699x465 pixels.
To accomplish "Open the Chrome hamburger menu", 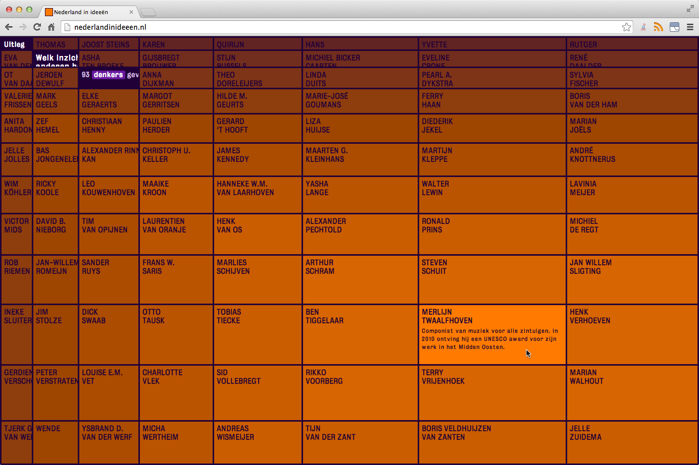I will pyautogui.click(x=690, y=27).
